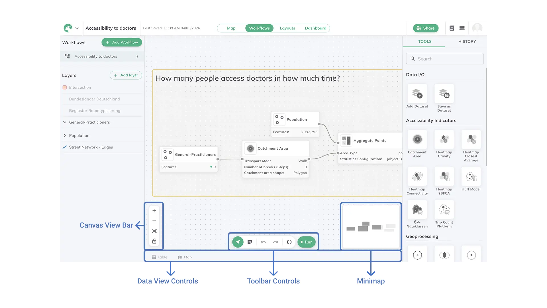This screenshot has height=308, width=547.
Task: Open the History tab in tools panel
Action: pyautogui.click(x=467, y=41)
